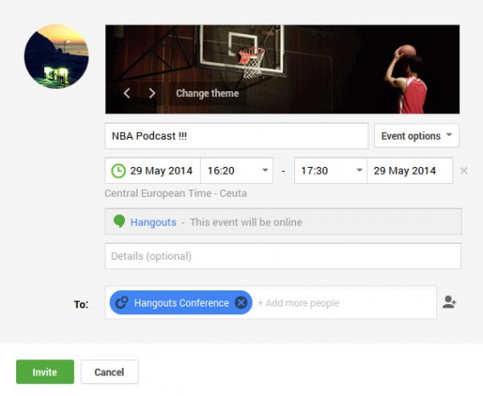This screenshot has width=483, height=396.
Task: Click Add more people field
Action: click(298, 303)
